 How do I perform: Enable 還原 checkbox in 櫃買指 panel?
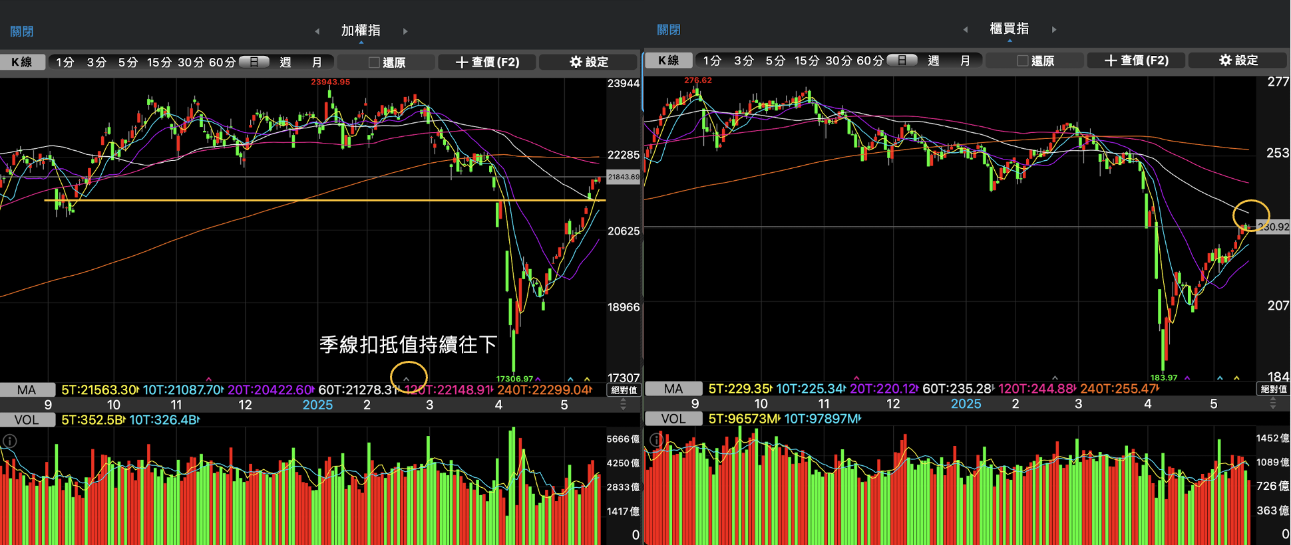1022,61
